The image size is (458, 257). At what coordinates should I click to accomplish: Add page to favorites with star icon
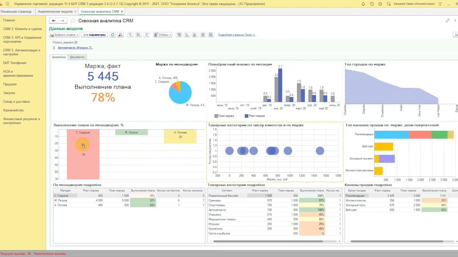[x=73, y=21]
